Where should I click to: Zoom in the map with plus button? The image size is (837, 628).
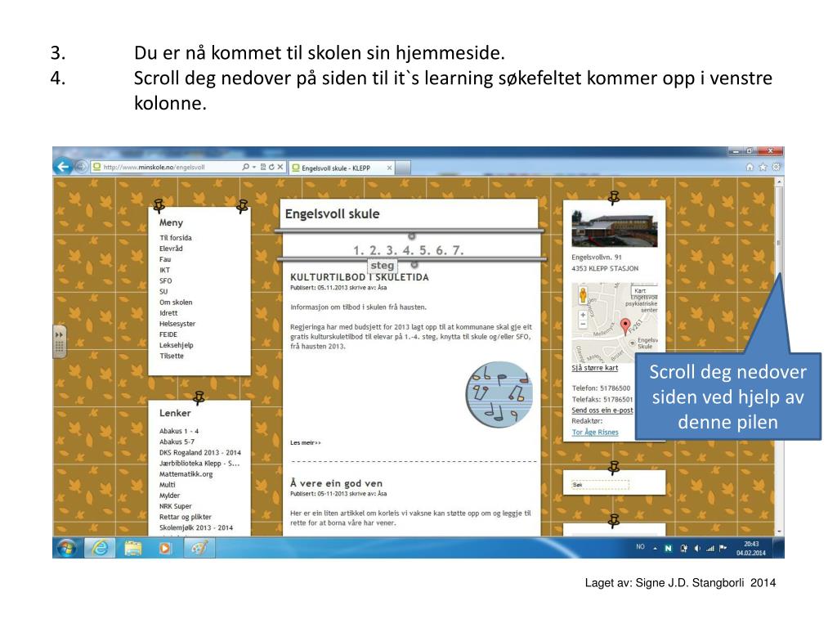583,315
